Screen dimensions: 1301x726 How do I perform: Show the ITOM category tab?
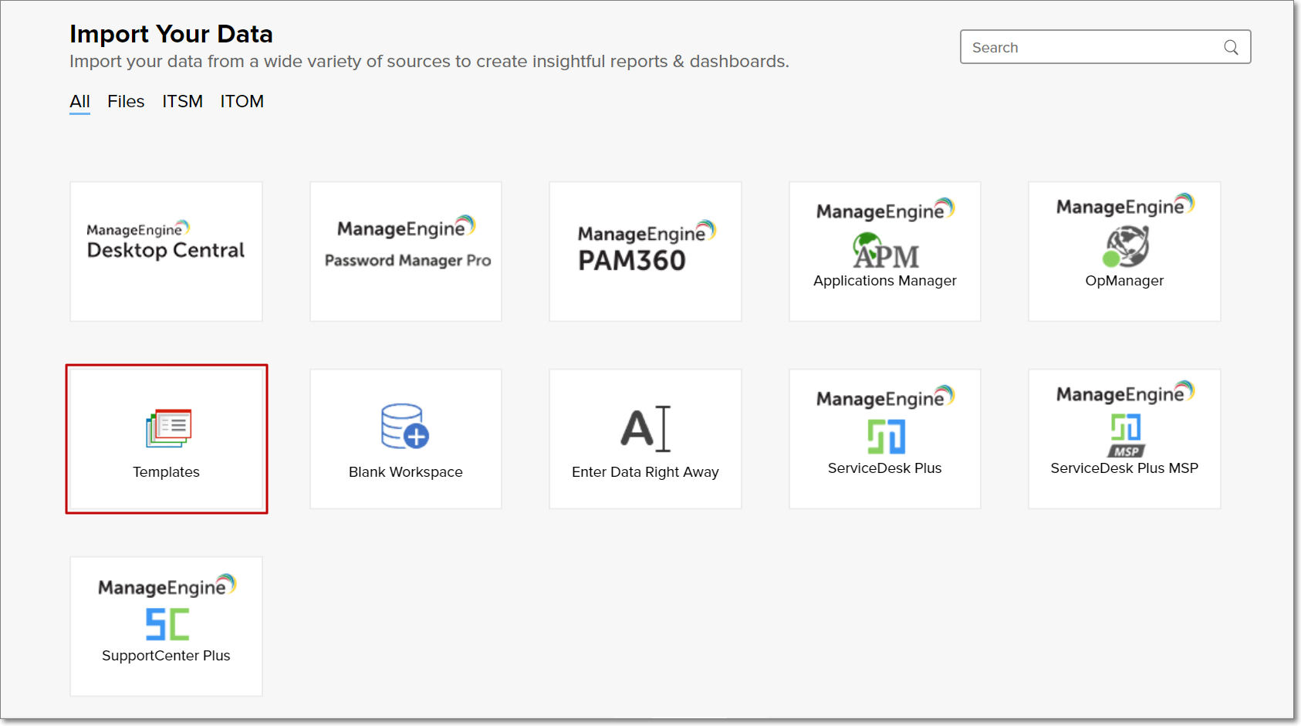(242, 102)
